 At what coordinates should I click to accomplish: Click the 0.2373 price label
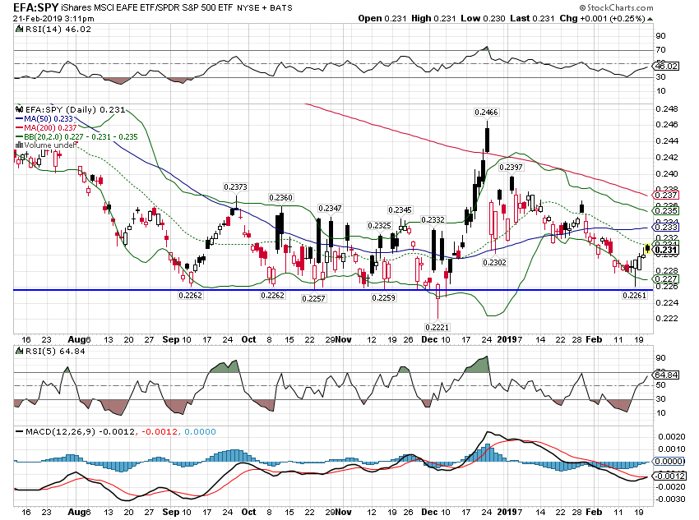pyautogui.click(x=235, y=187)
